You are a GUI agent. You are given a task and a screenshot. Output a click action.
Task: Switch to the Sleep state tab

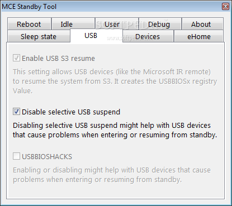coord(39,36)
